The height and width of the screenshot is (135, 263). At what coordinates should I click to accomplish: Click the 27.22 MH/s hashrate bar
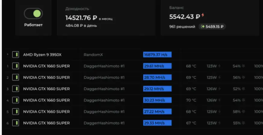157,111
